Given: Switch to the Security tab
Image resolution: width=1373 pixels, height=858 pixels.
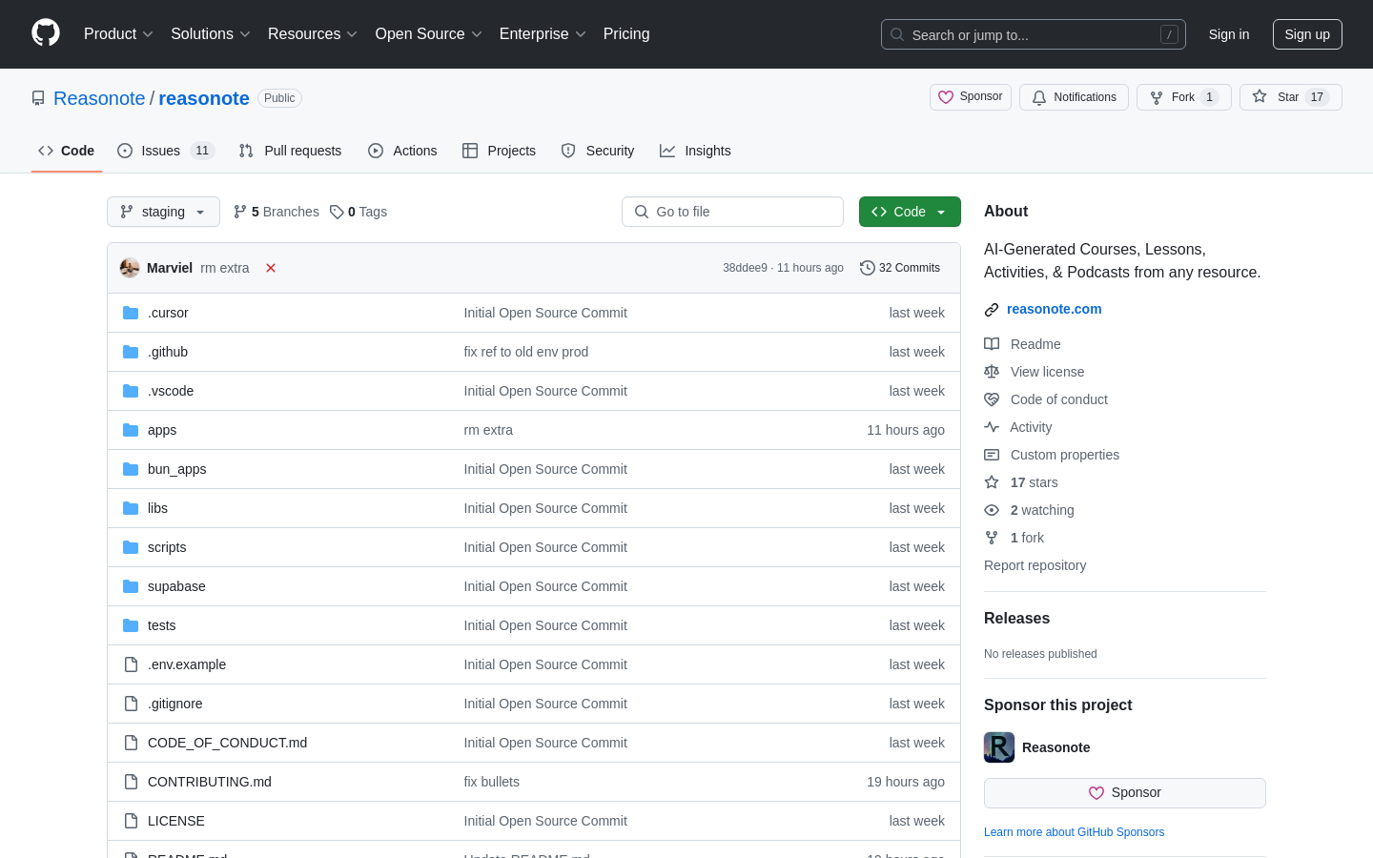Looking at the screenshot, I should pyautogui.click(x=598, y=151).
